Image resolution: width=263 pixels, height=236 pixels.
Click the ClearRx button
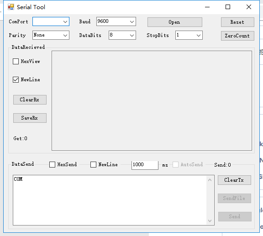point(30,100)
